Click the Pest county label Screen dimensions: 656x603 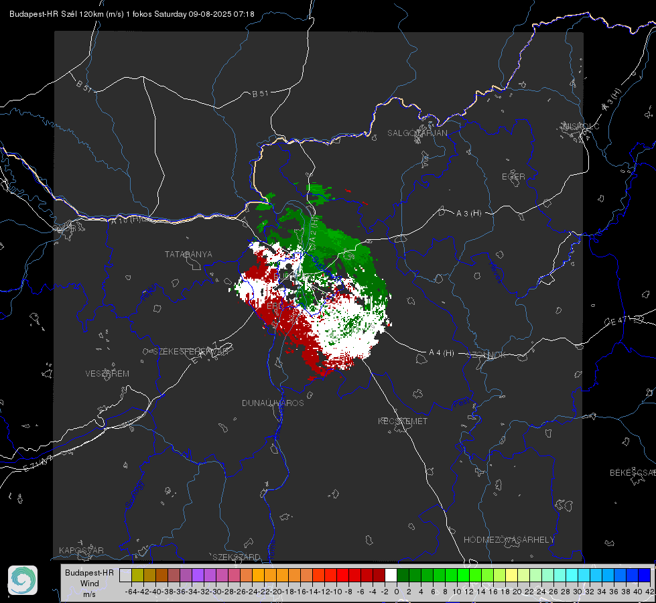coord(461,403)
